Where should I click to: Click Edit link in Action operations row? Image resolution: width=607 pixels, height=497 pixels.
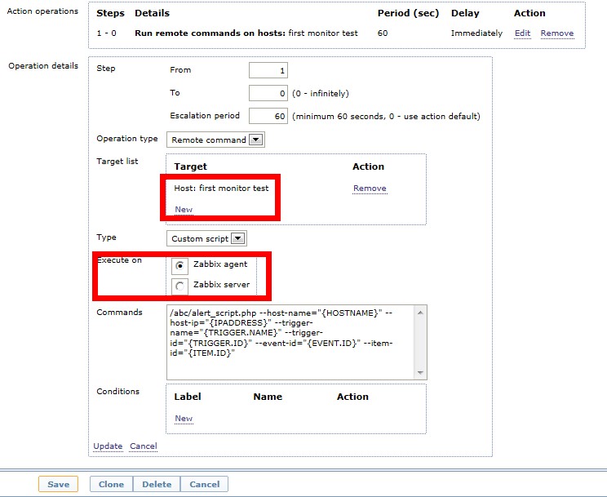click(522, 33)
